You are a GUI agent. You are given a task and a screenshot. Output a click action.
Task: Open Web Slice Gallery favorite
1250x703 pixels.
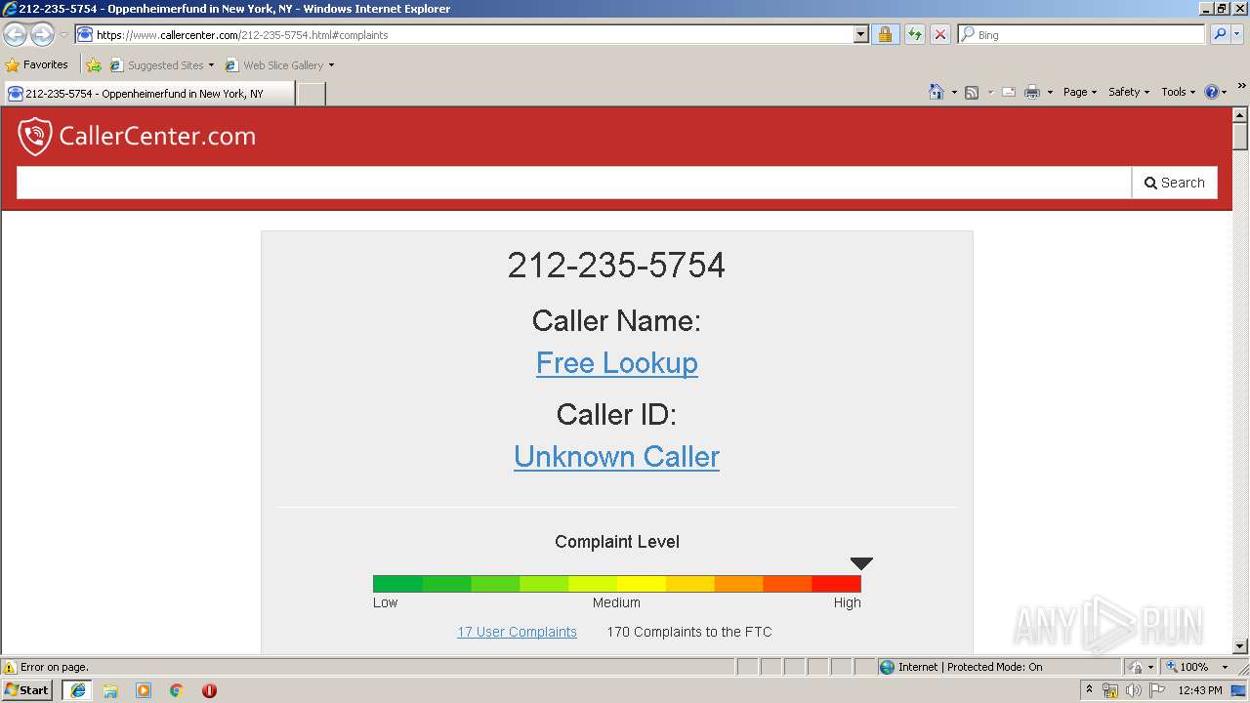pos(274,65)
